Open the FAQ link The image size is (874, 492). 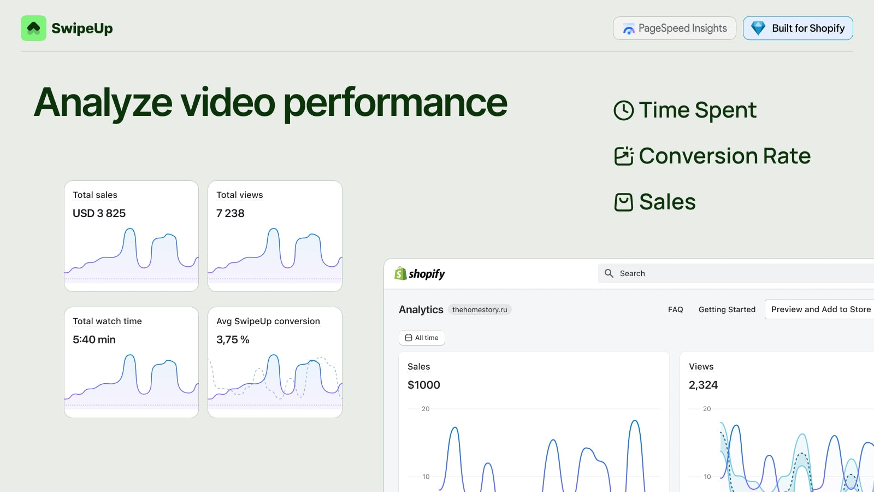675,309
